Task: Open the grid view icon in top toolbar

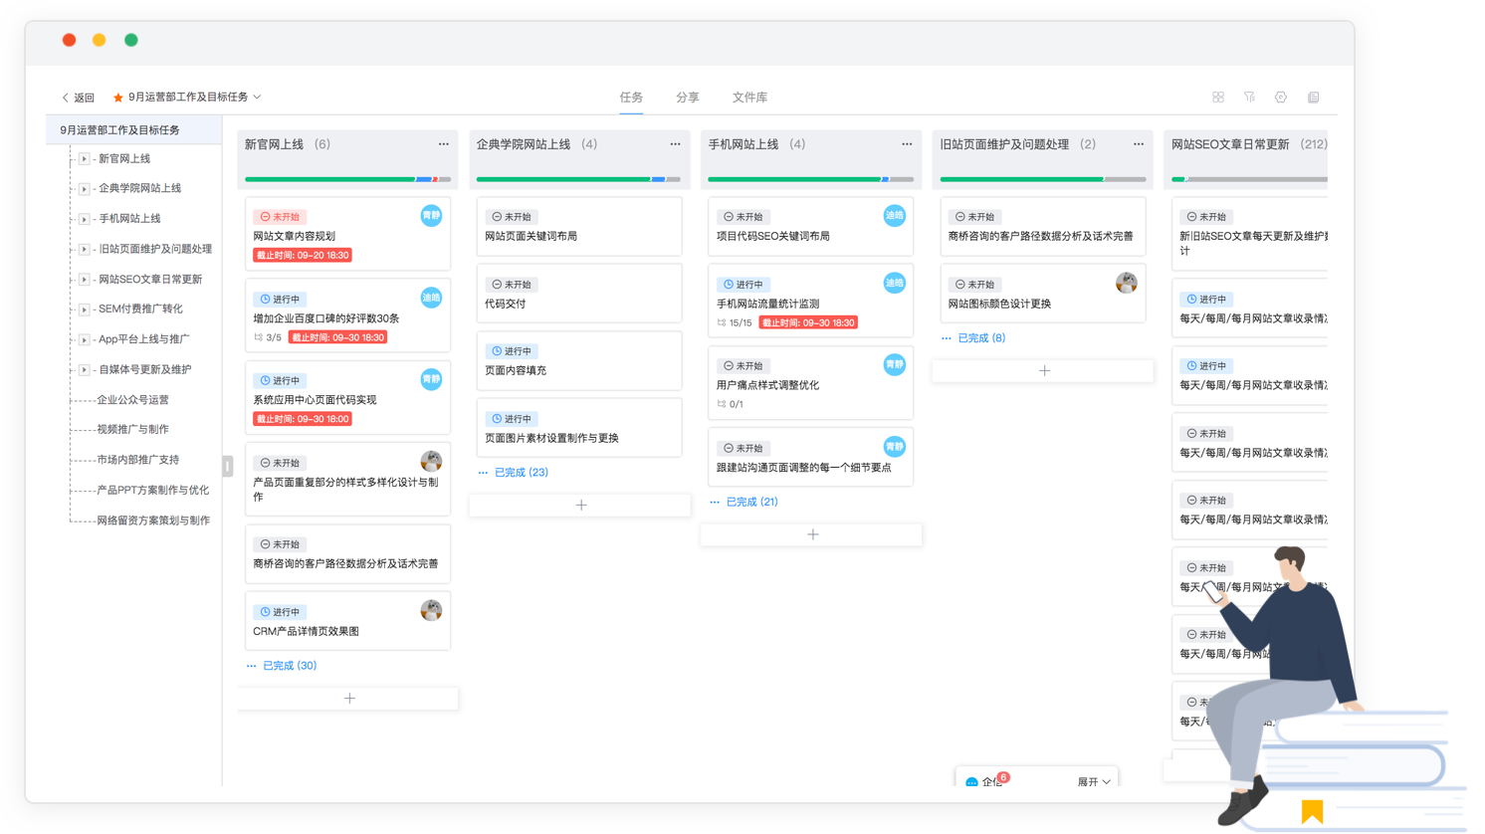Action: [1217, 98]
